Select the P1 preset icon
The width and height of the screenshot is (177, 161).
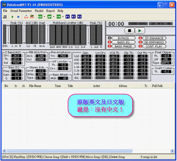tap(67, 17)
